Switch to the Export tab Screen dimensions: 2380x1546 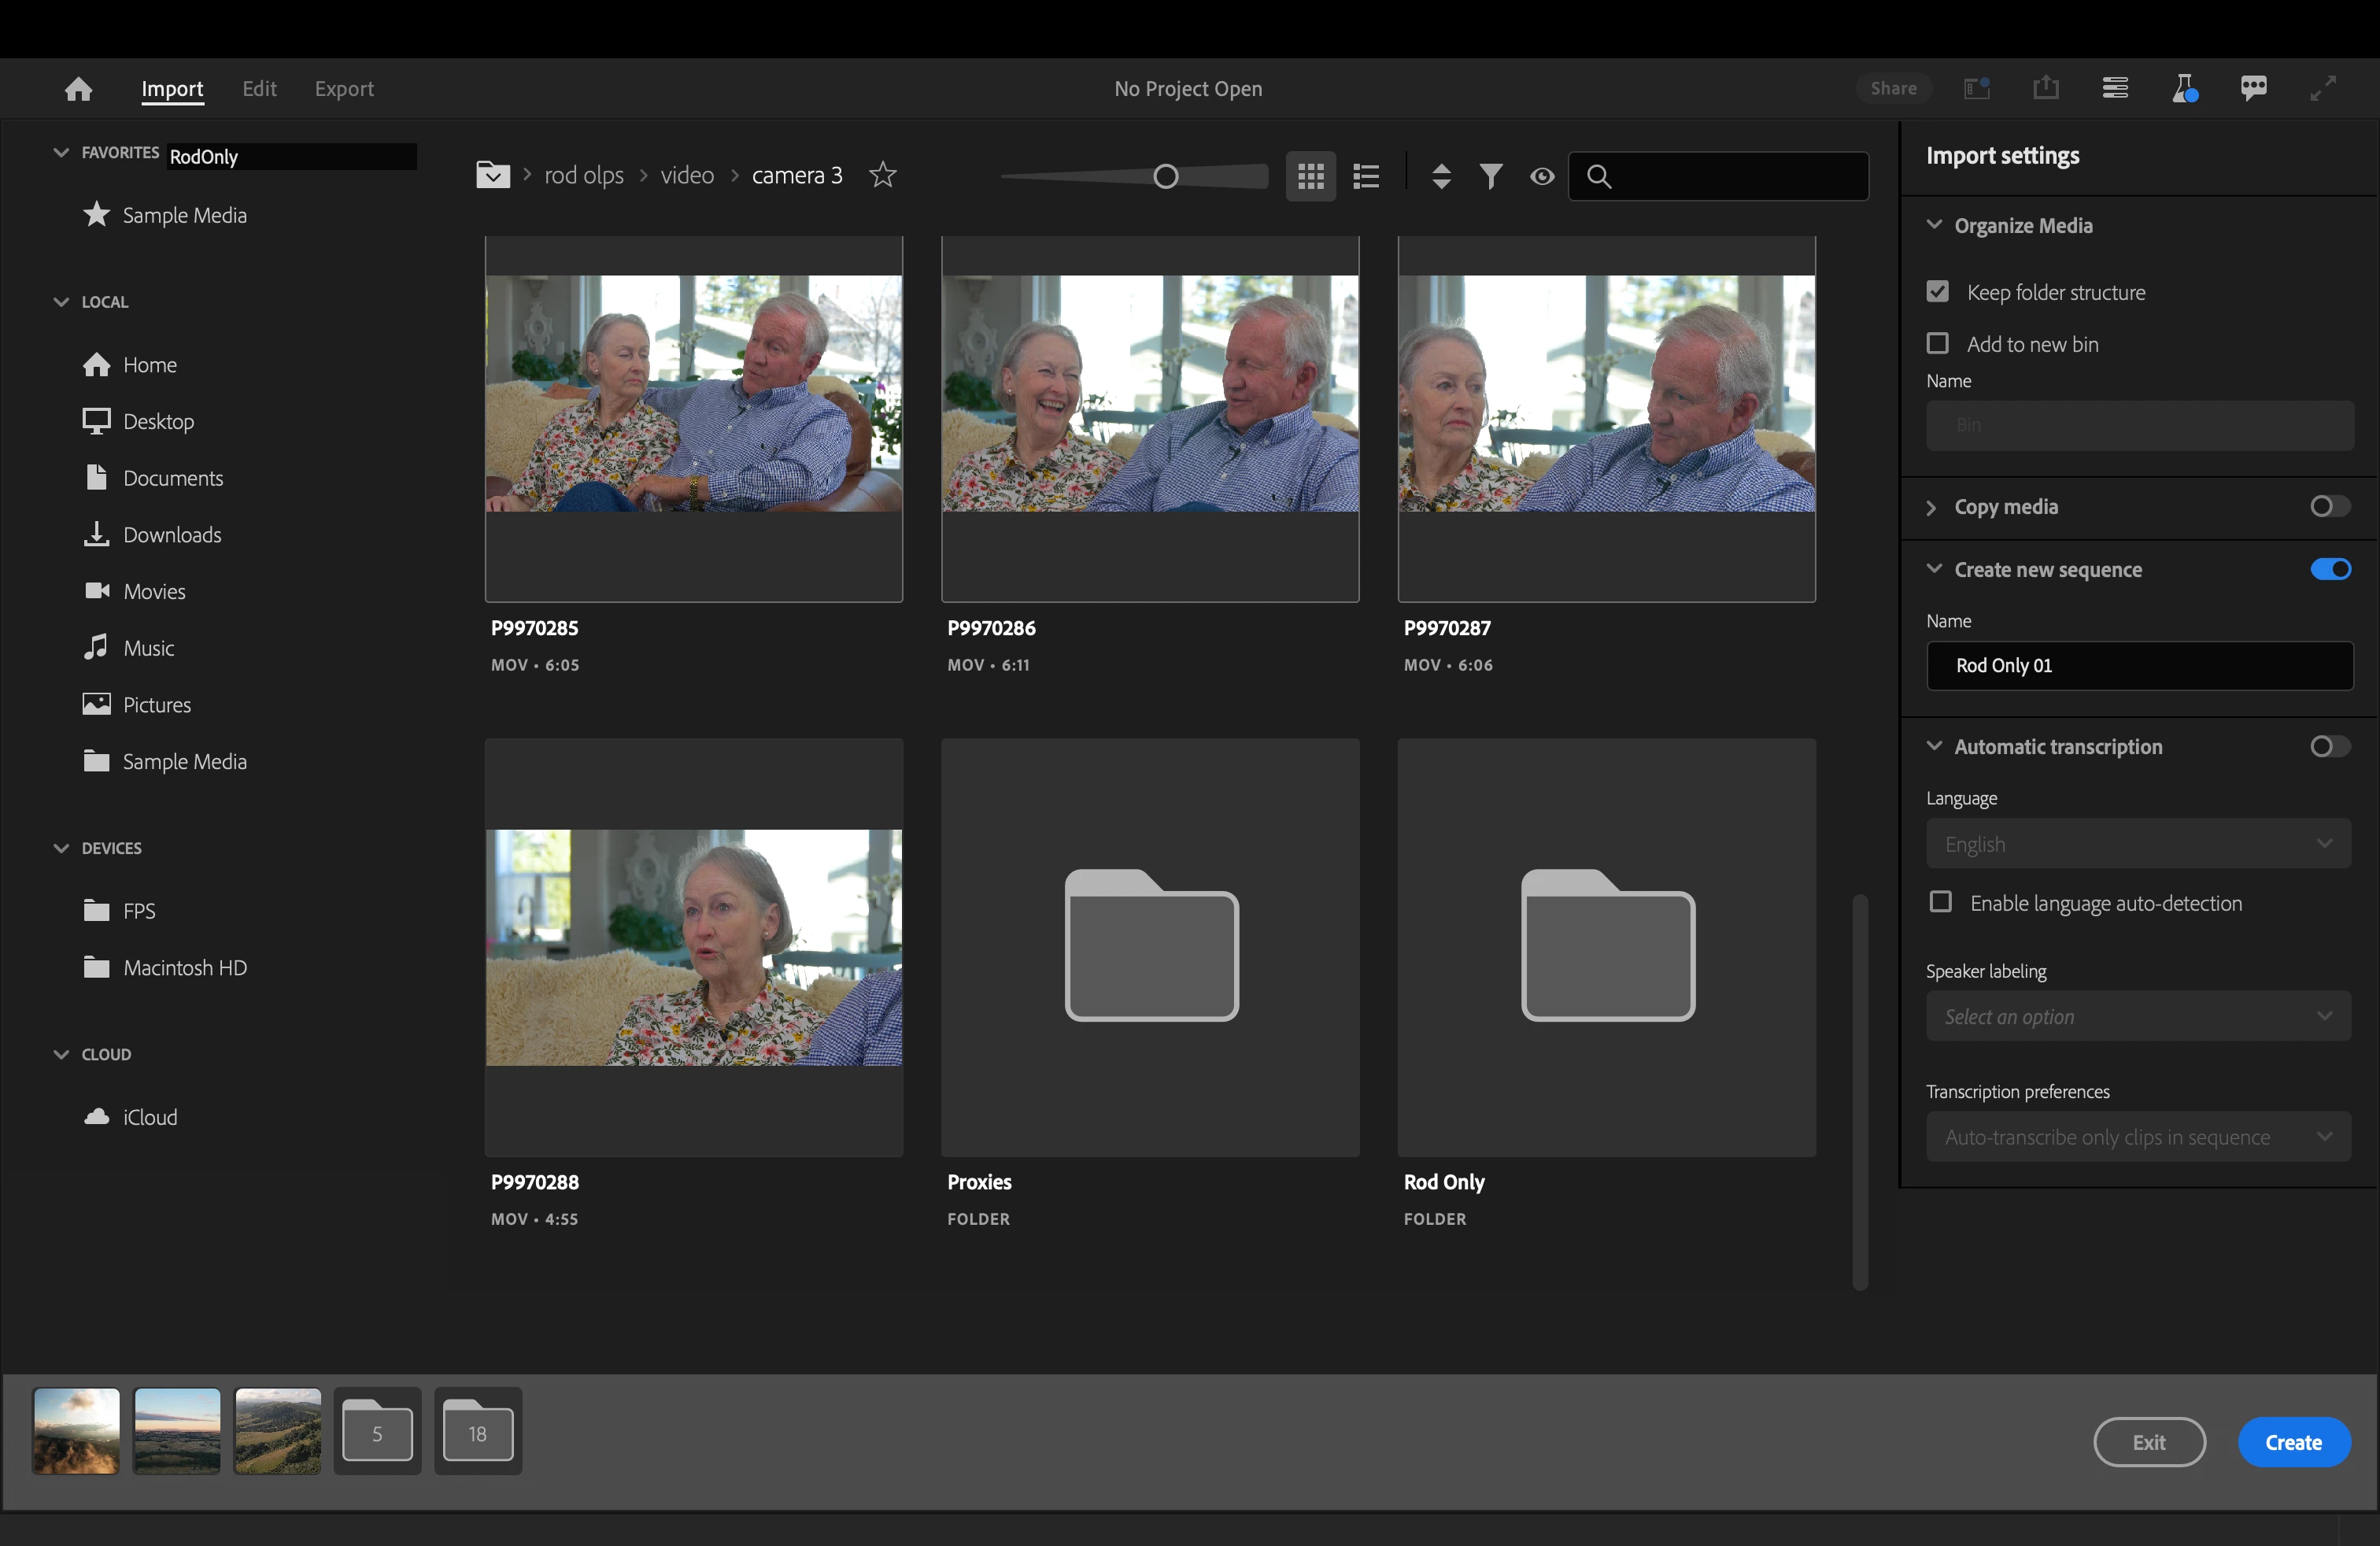tap(344, 89)
